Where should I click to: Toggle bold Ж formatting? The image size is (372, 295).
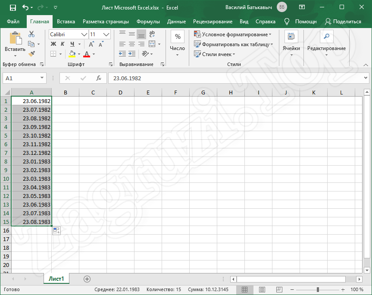tap(53, 44)
